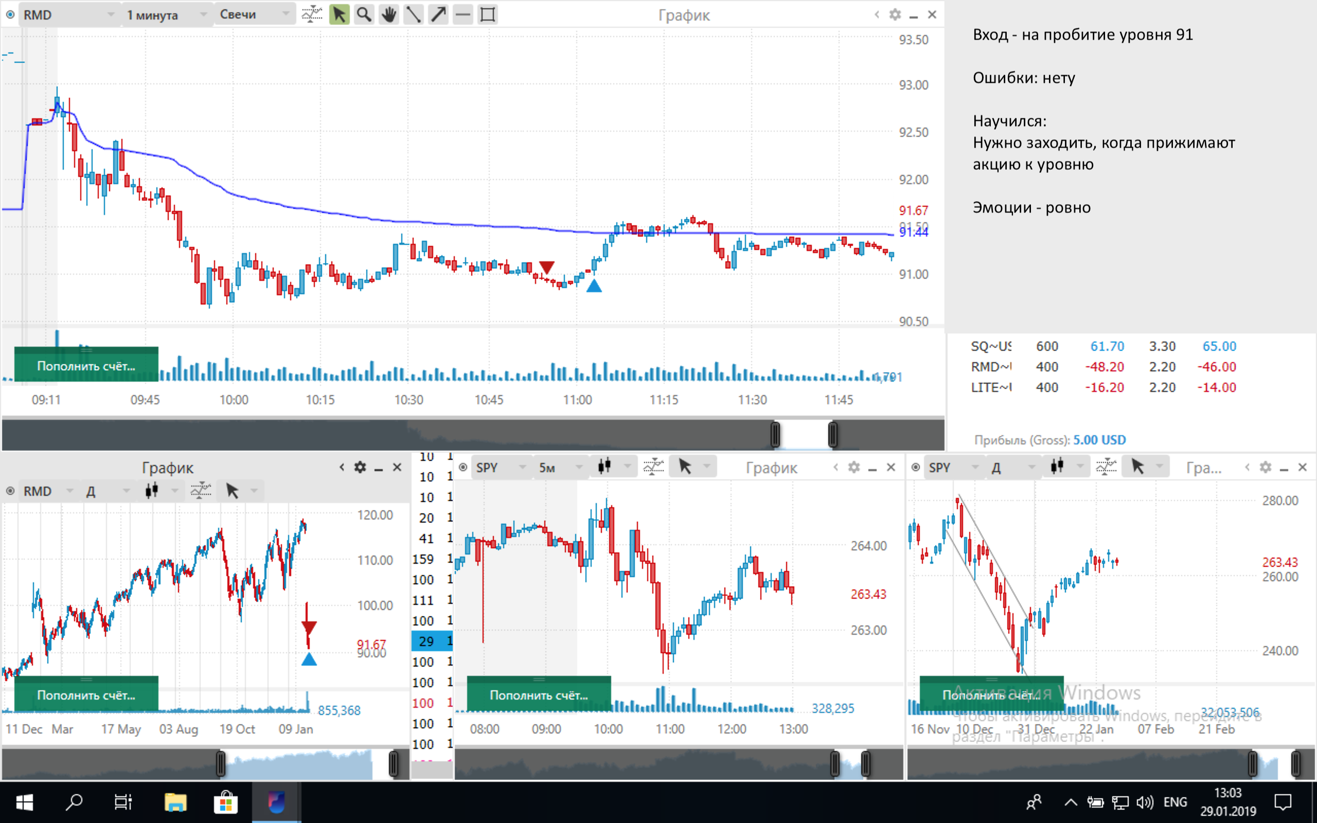
Task: Click the right range handle of SPY daily chart navigator
Action: (1296, 763)
